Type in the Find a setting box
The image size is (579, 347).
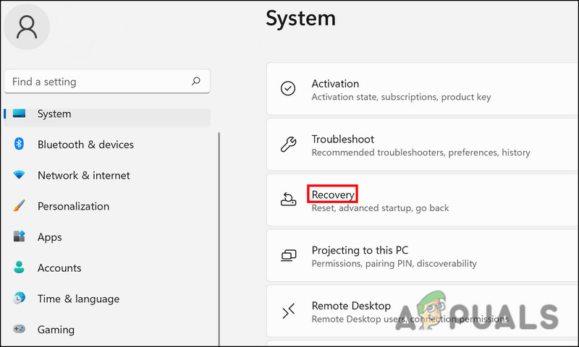[x=98, y=82]
